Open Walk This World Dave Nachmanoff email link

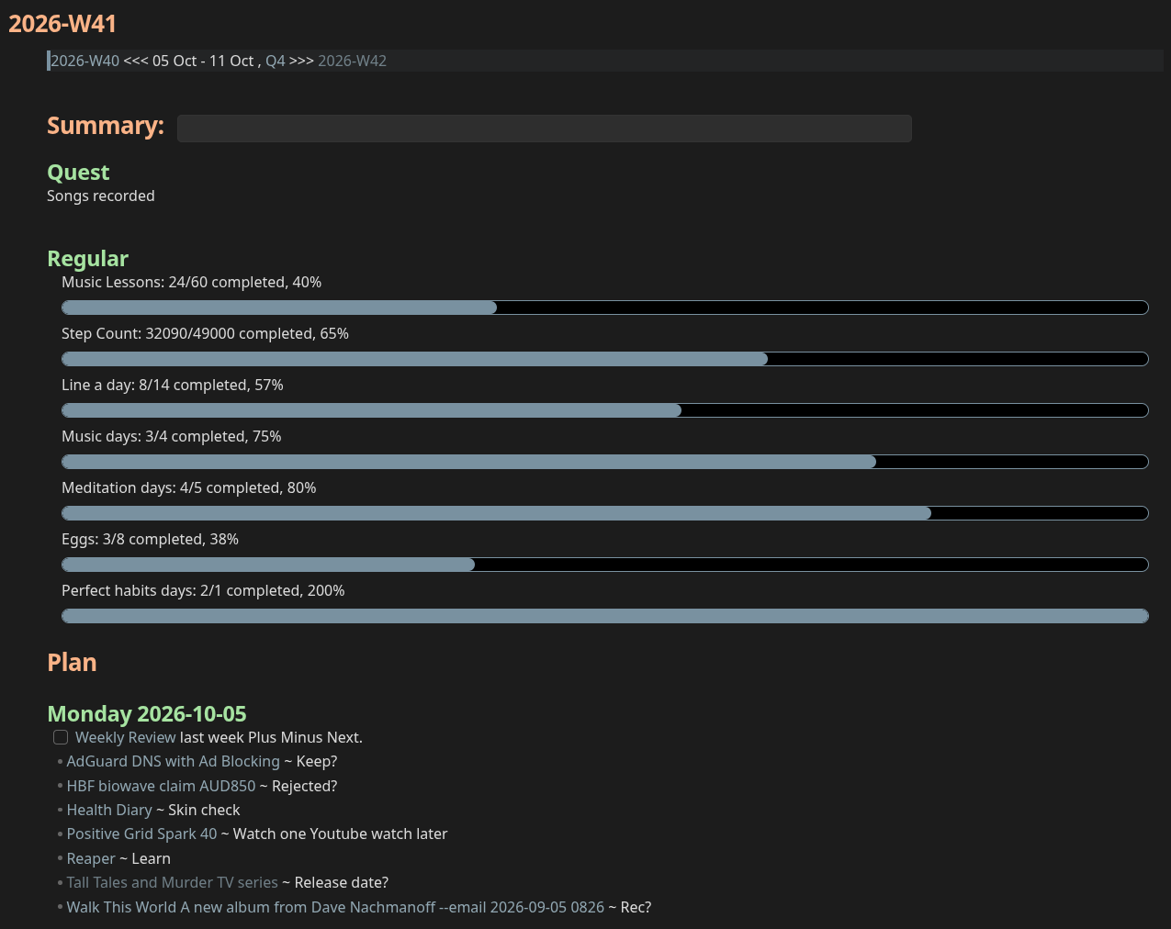coord(335,907)
